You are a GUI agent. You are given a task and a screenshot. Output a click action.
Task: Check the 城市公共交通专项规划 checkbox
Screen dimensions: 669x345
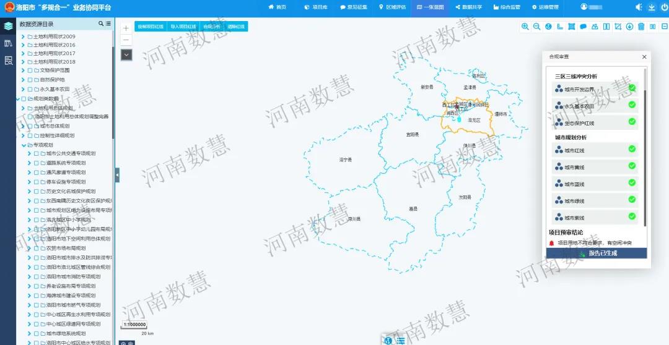(37, 154)
